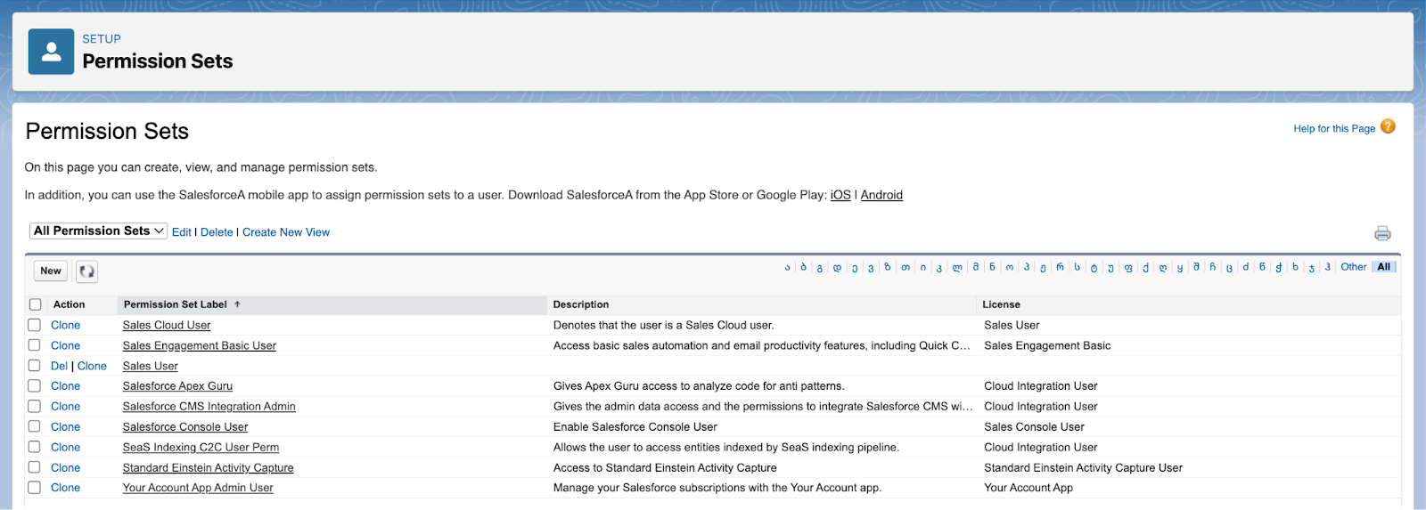Check the Salesforce CMS Integration Admin row box

(x=34, y=406)
